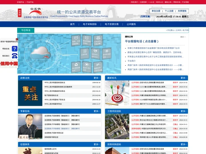206x154 pixels.
Task: Click the expert video thumbnail
Action: coord(30,126)
